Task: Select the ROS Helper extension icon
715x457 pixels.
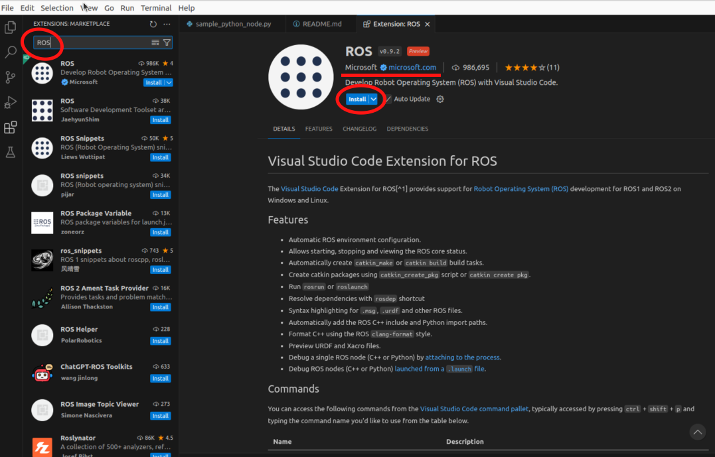Action: click(x=42, y=336)
